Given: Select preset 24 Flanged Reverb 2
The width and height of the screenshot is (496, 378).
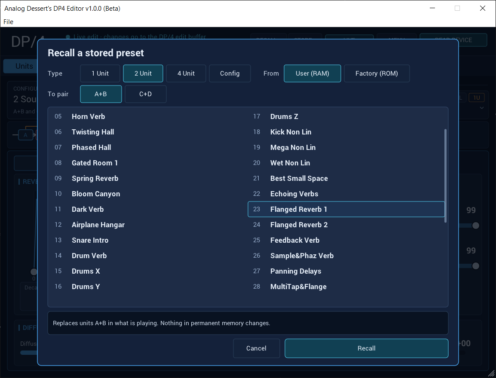Looking at the screenshot, I should (x=346, y=225).
